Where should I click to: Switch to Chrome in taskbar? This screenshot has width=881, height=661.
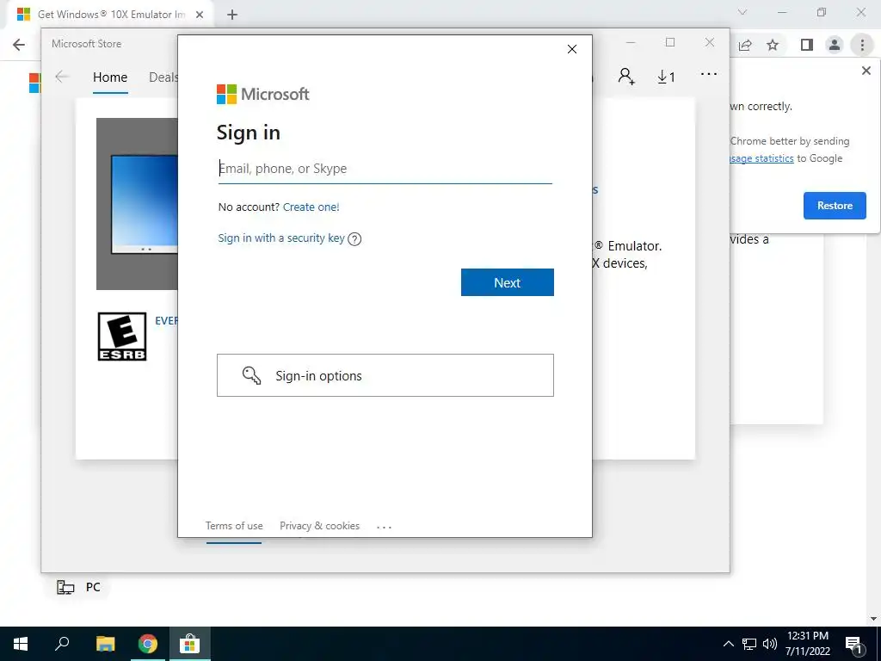point(148,644)
